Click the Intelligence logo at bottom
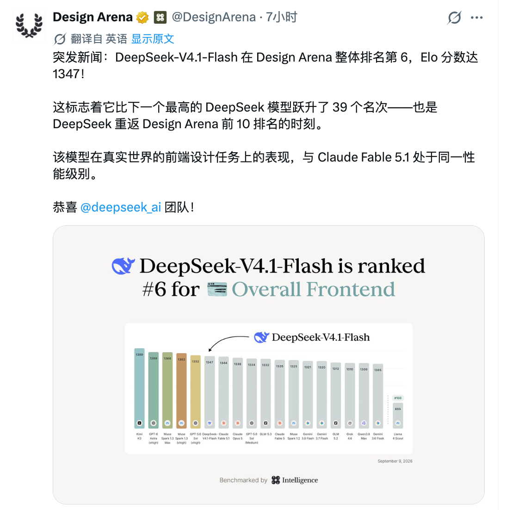 295,480
